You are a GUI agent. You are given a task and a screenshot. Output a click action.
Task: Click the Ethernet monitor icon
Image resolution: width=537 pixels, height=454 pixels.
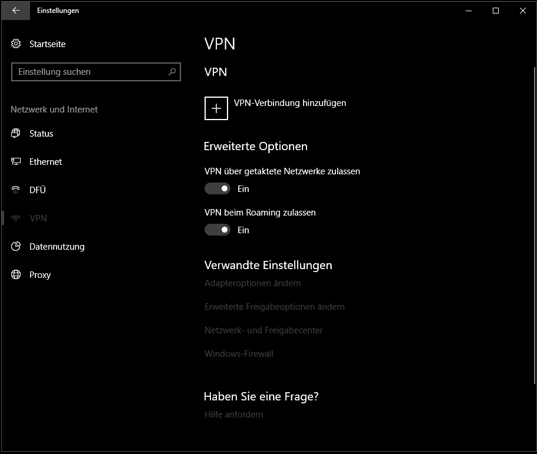16,162
